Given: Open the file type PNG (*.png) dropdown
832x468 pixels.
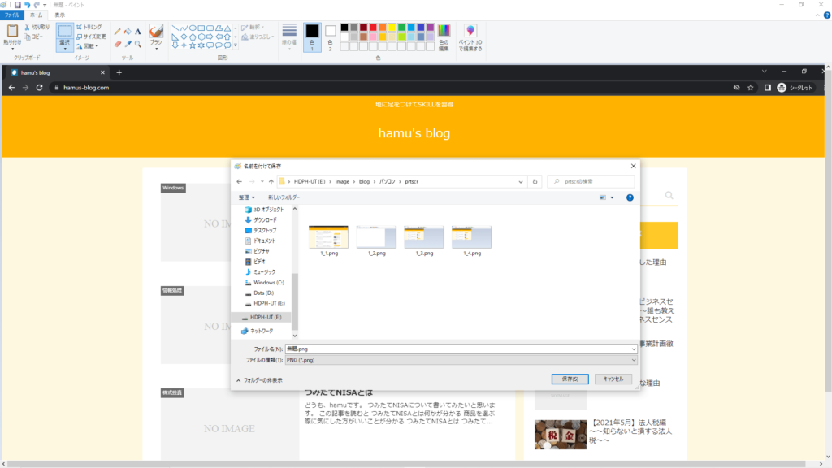Looking at the screenshot, I should (x=461, y=360).
